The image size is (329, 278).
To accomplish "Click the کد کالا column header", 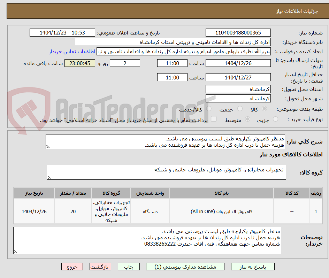I will pyautogui.click(x=292, y=193).
